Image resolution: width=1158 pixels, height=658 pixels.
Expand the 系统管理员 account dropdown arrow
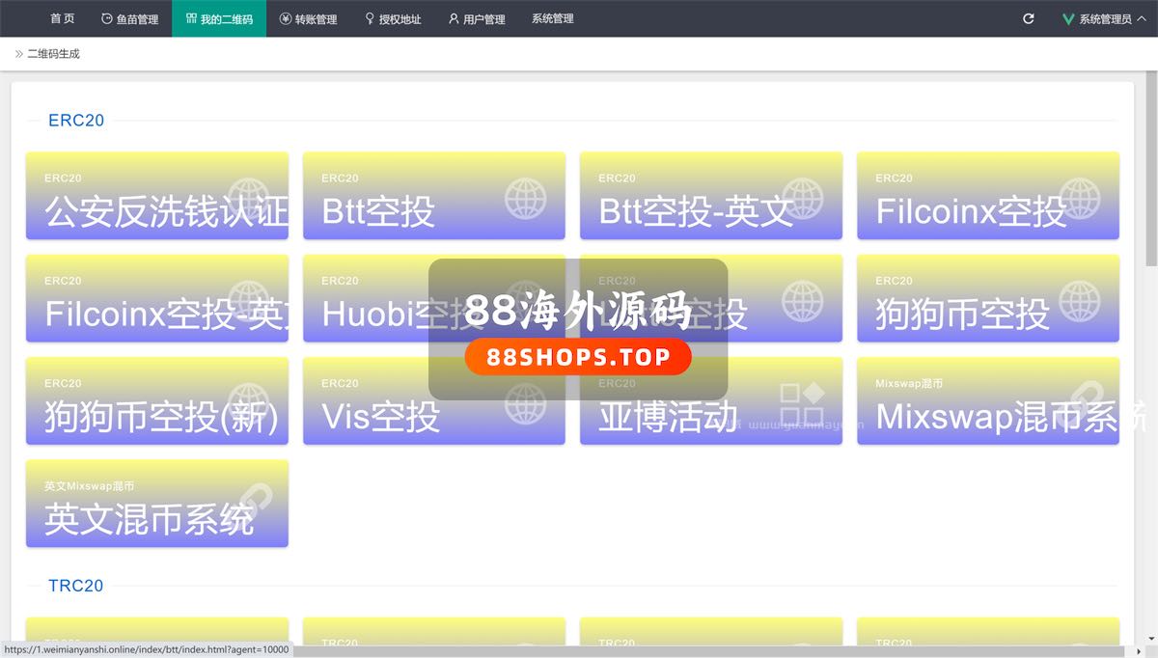point(1140,18)
